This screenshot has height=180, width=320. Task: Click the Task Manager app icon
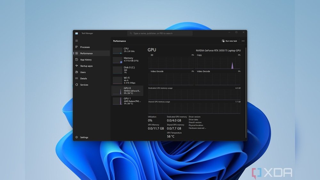point(77,33)
